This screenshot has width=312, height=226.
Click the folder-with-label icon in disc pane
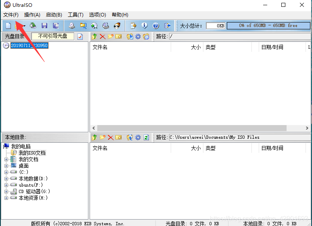pos(146,37)
